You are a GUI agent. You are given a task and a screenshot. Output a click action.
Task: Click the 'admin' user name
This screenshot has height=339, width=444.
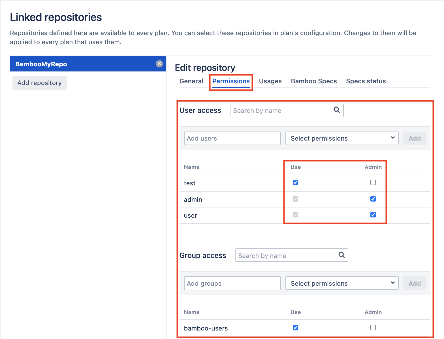(193, 200)
